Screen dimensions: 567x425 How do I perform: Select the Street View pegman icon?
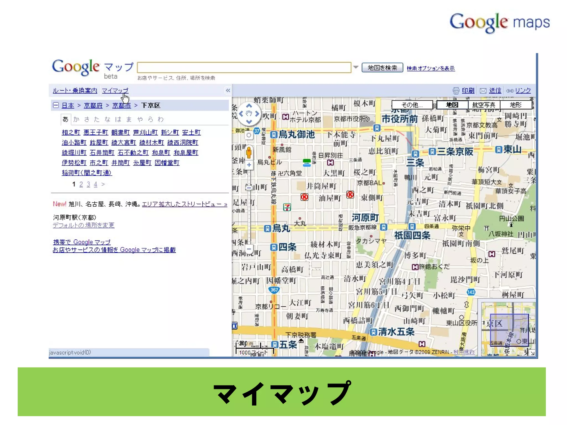tap(249, 152)
